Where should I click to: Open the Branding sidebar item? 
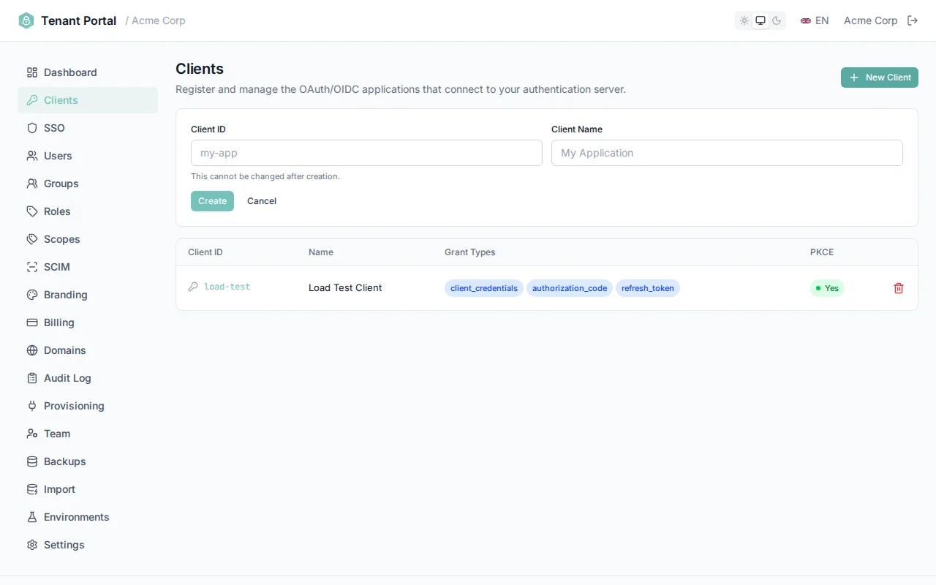click(x=88, y=295)
